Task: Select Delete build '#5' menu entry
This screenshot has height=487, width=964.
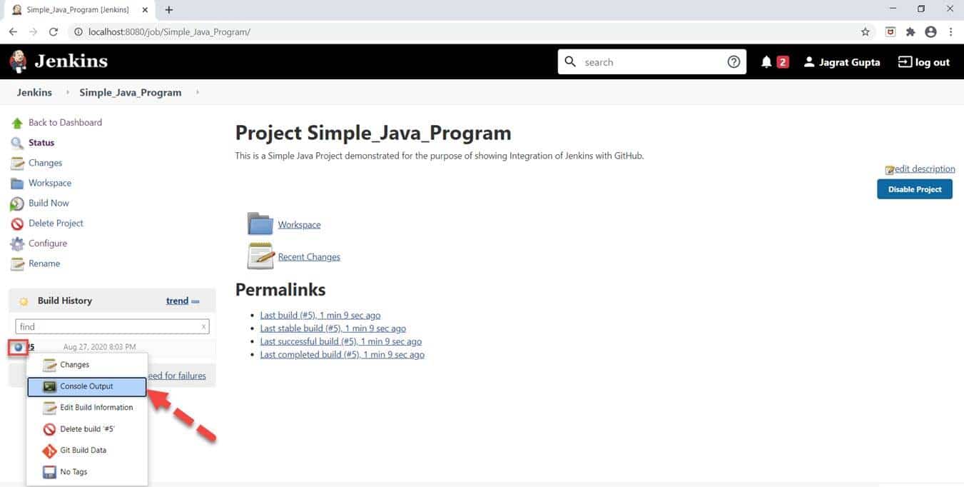Action: [x=87, y=429]
